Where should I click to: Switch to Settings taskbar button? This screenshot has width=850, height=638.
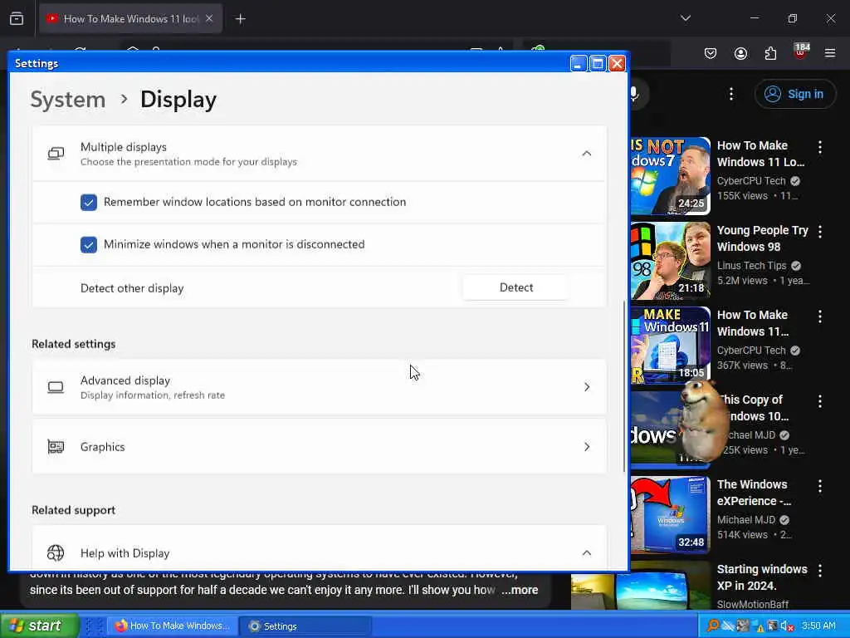tap(305, 626)
